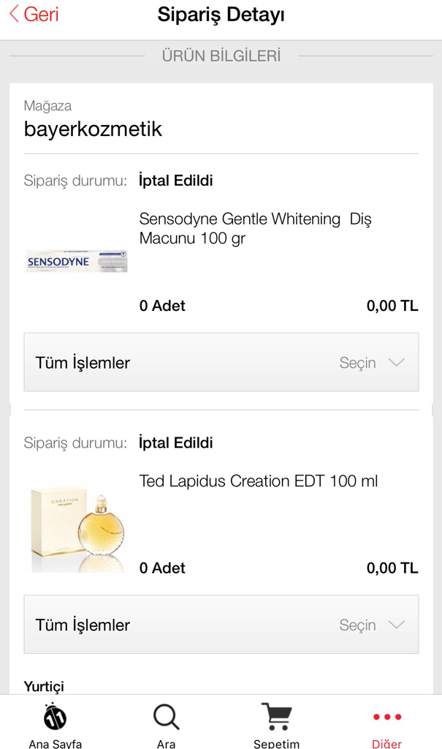Select Seçin text in first Tüm İşlemler row
This screenshot has height=749, width=442.
357,363
